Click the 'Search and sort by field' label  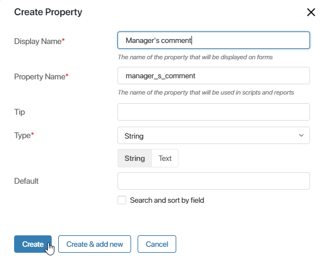point(167,200)
